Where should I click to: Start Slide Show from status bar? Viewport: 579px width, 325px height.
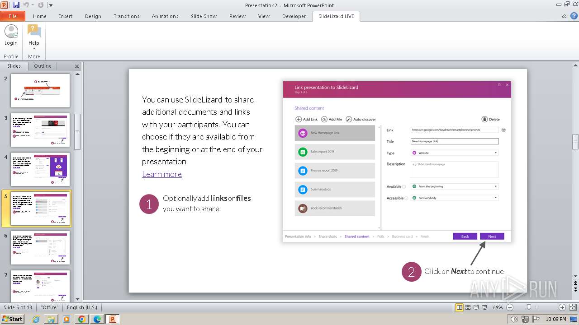pyautogui.click(x=484, y=307)
